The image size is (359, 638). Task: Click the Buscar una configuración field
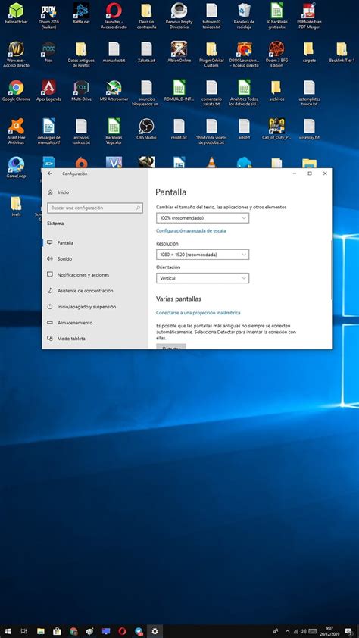coord(95,208)
